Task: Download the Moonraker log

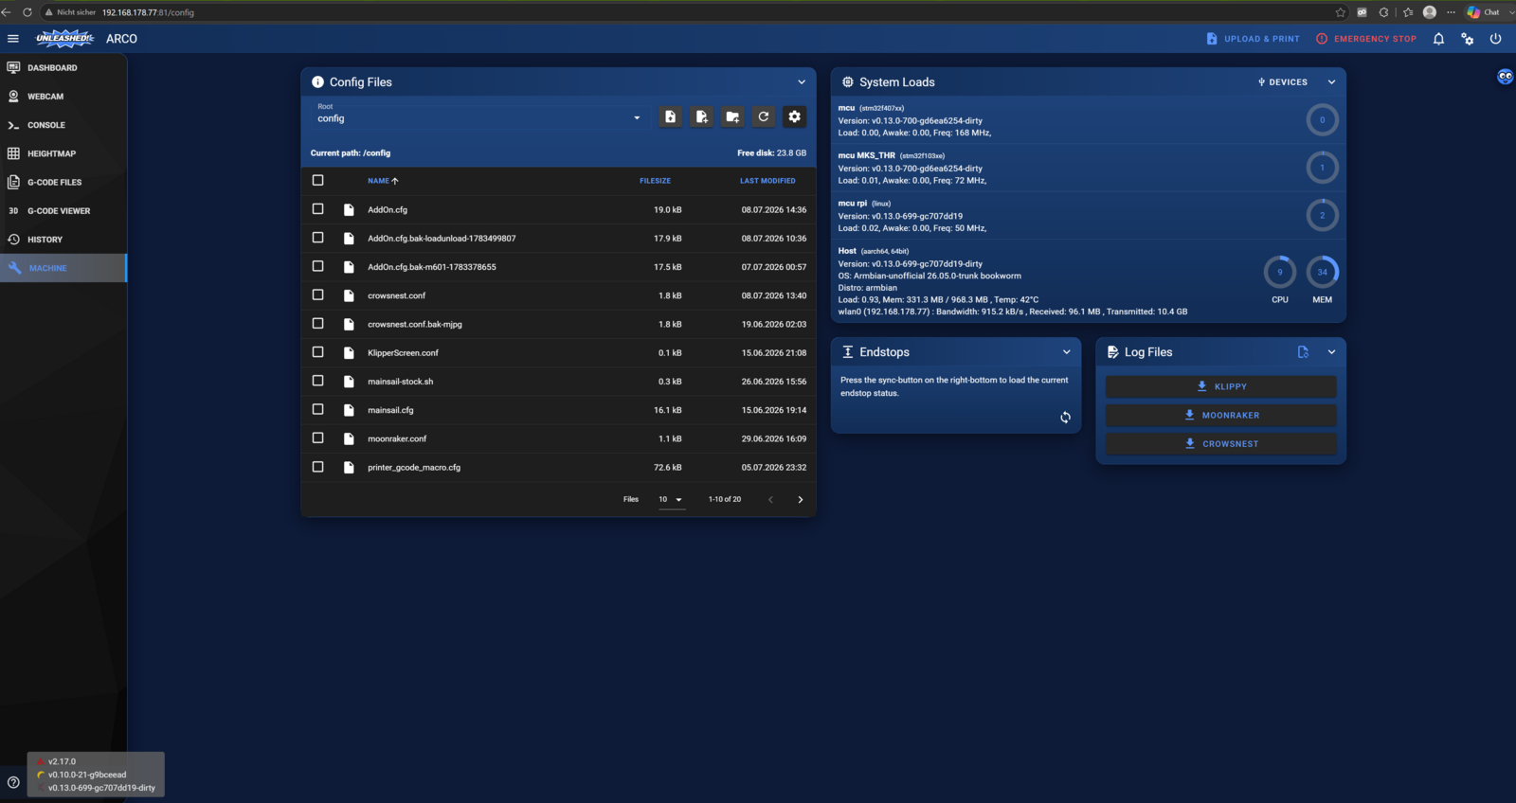Action: point(1220,415)
